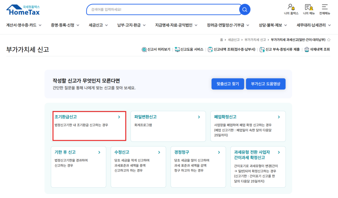338x198 pixels.
Task: Click the blue search magnifier button
Action: [x=245, y=10]
